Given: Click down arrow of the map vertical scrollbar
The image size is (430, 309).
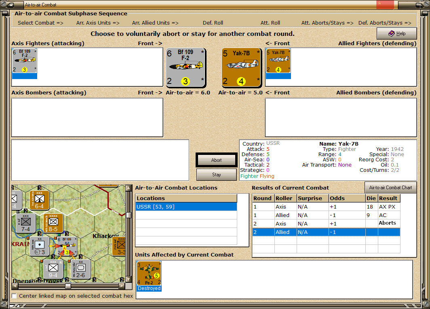Looking at the screenshot, I should (129, 280).
